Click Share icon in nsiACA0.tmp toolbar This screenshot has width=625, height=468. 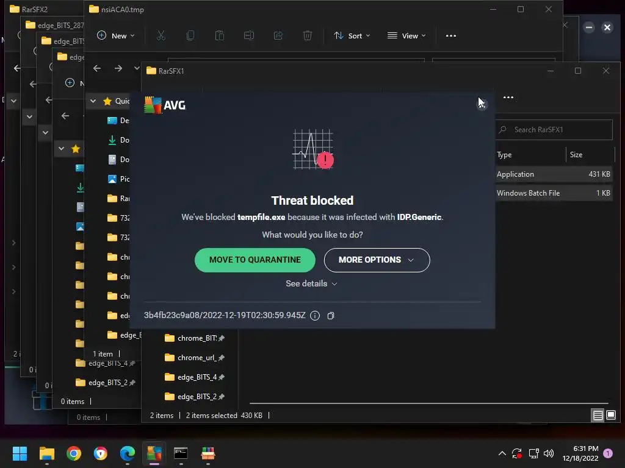coord(278,36)
